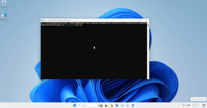Click the PowerShell vertical scrollbar thumb
Viewport: 207px width, 108px height.
pos(148,25)
